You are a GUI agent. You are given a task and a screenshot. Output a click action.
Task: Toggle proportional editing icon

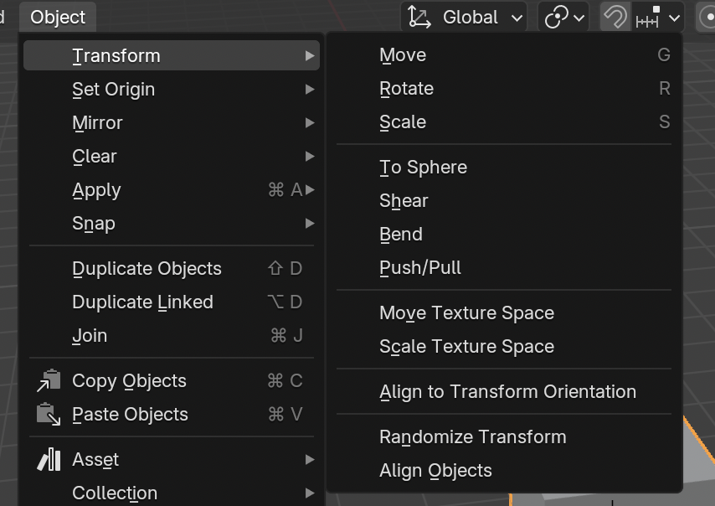pos(707,18)
